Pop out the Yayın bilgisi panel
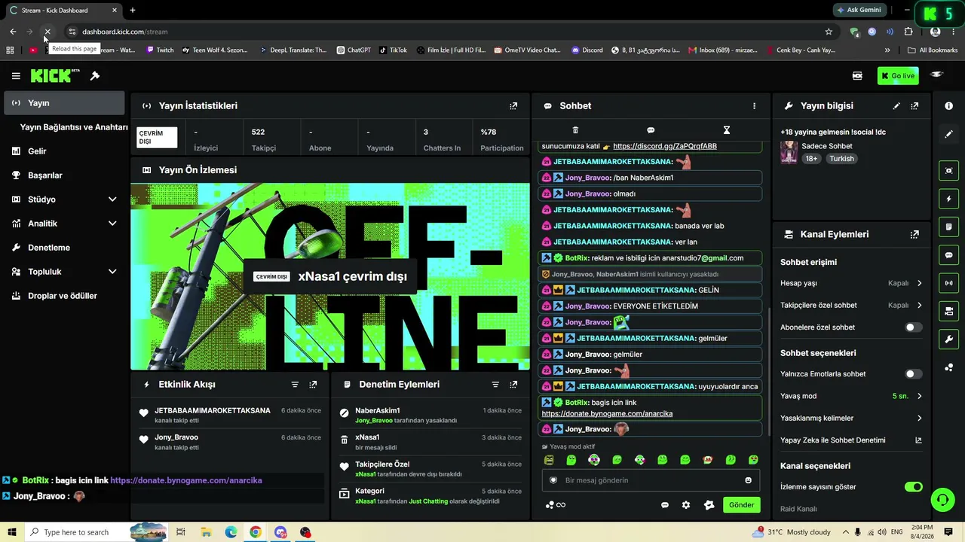 pos(914,106)
